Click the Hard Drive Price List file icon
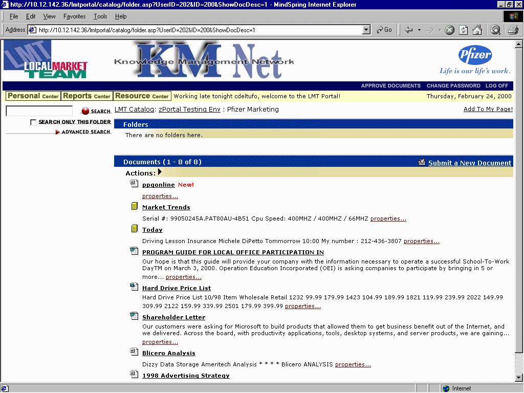 pos(134,287)
